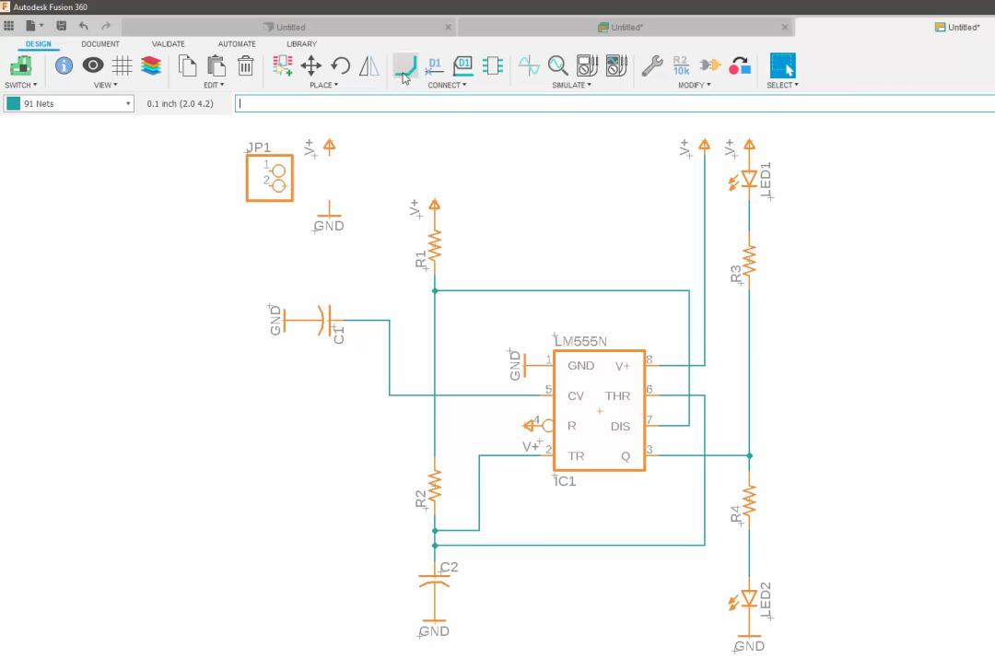Click the "LED2" label in the schematic

[766, 600]
